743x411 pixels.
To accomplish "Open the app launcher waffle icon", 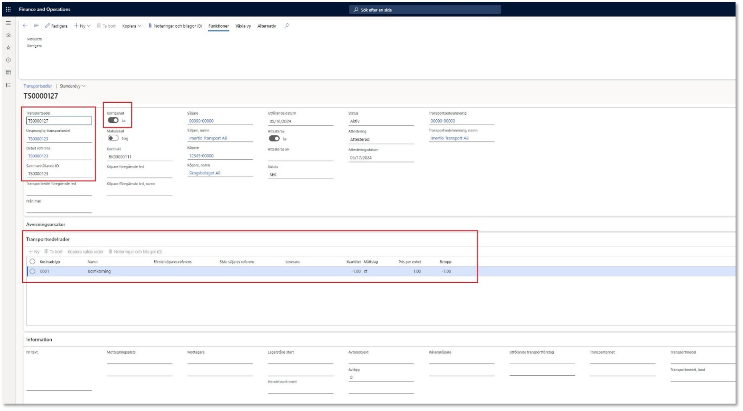I will (x=8, y=9).
